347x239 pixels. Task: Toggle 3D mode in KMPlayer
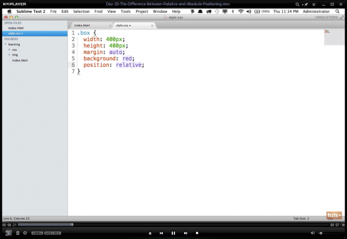[x=9, y=233]
